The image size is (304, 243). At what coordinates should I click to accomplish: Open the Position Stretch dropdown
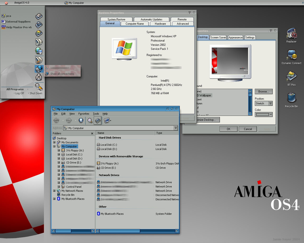(270, 104)
